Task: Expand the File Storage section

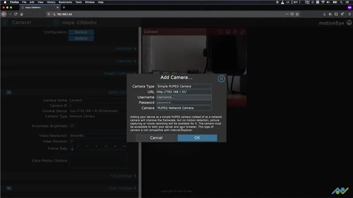Action: coord(123,176)
